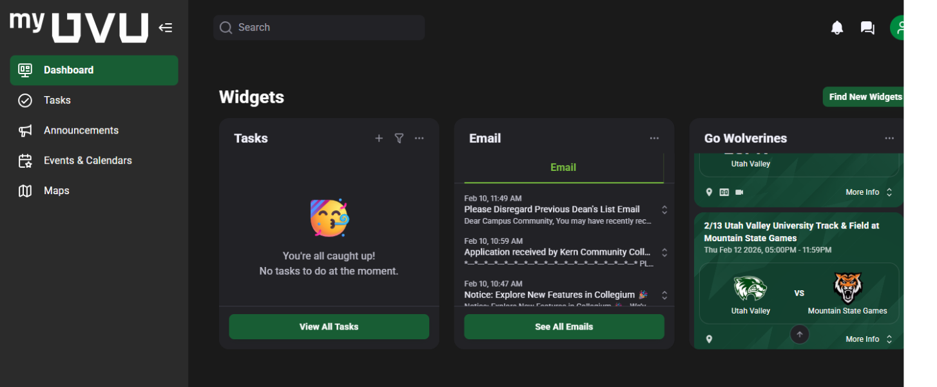Click the Announcements megaphone icon in sidebar

point(24,130)
